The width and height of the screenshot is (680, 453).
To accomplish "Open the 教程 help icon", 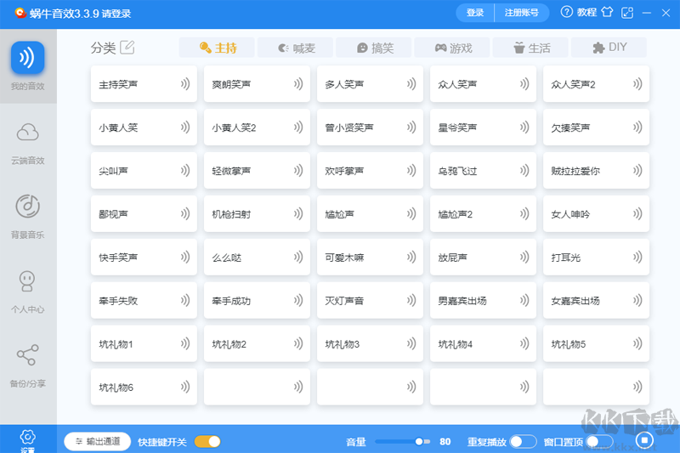I will [566, 12].
